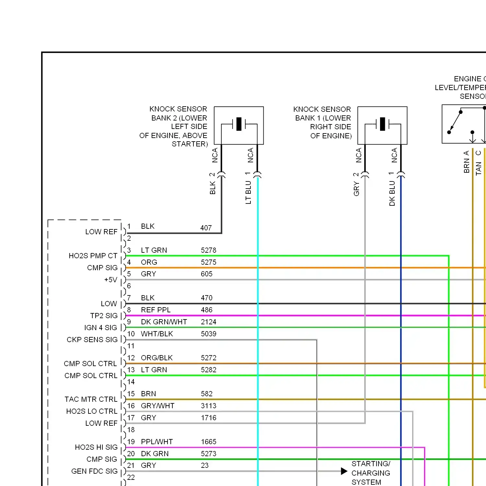Click the 'BRN' wire color label at pin 15
This screenshot has width=486, height=486.
pyautogui.click(x=148, y=394)
